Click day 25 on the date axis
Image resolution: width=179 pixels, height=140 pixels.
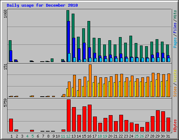136,136
